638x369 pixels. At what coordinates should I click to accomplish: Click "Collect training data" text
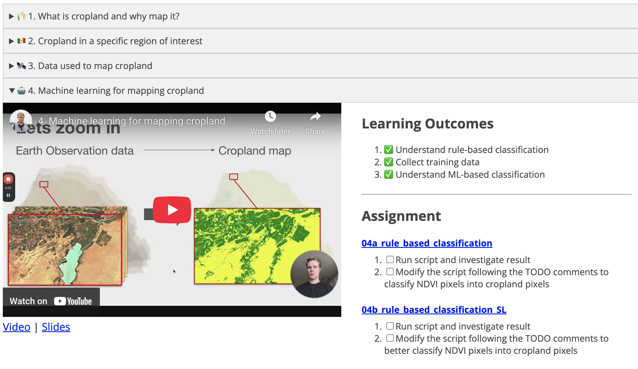(x=437, y=162)
